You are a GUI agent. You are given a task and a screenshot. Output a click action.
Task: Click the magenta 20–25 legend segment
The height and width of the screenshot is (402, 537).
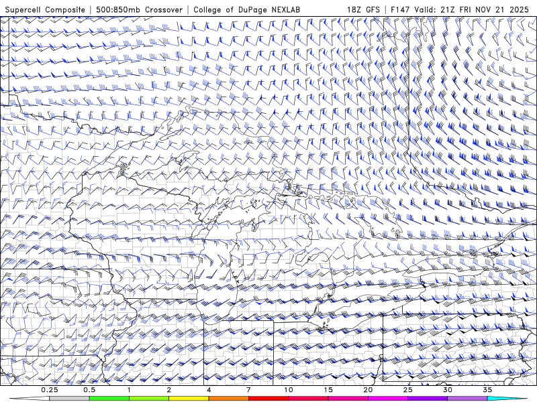[388, 399]
